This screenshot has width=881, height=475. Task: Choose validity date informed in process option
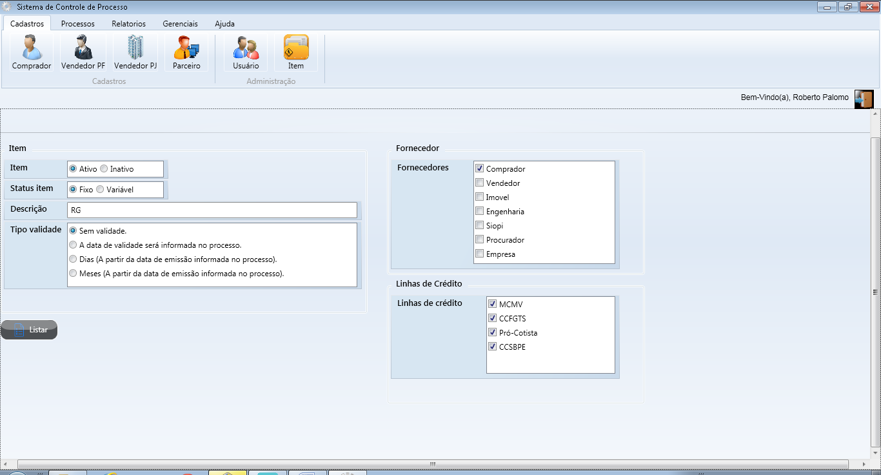(73, 245)
